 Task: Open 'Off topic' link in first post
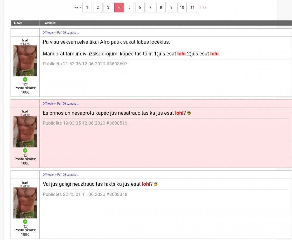[48, 33]
